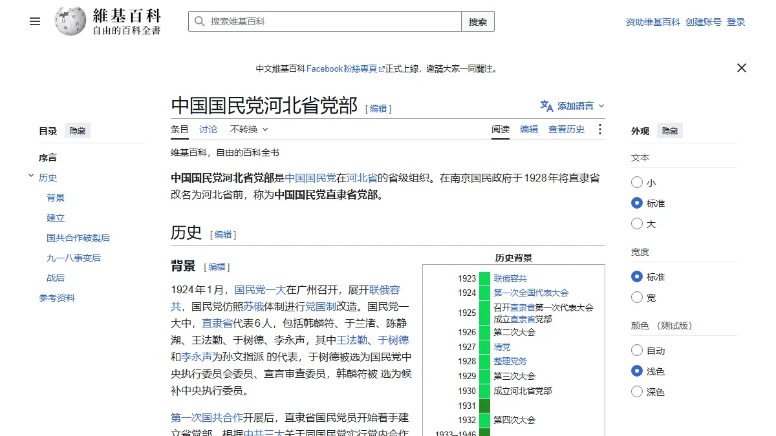
Task: Open the 不转换 language variant dropdown
Action: click(x=249, y=129)
